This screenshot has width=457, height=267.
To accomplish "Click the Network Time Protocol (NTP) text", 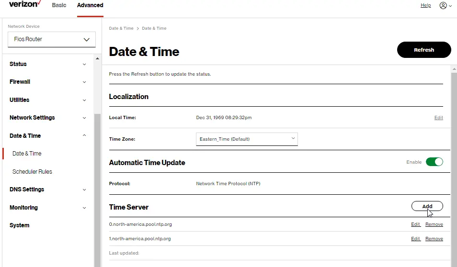I will [228, 184].
